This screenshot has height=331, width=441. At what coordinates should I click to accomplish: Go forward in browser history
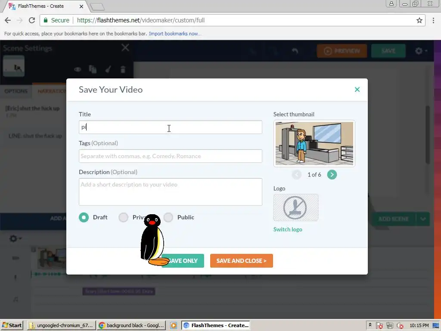click(x=20, y=20)
